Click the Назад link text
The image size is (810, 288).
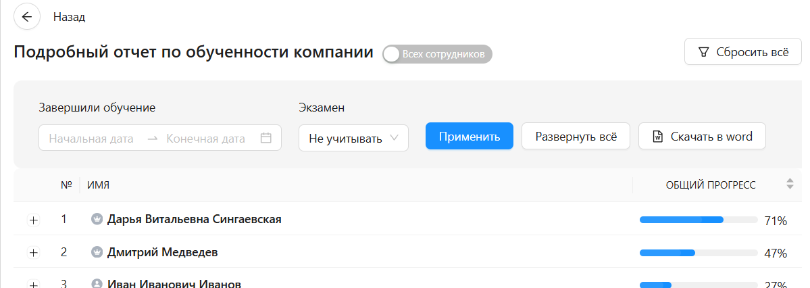pyautogui.click(x=69, y=17)
